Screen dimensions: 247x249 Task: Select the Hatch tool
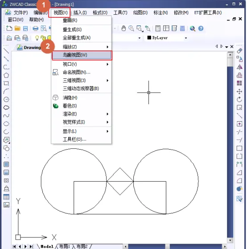(6, 164)
